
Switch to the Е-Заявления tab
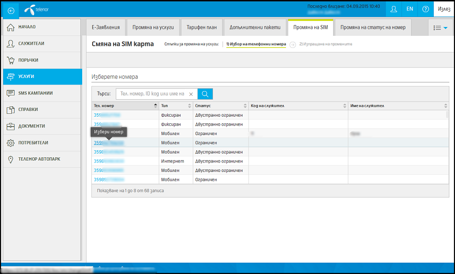tap(106, 27)
